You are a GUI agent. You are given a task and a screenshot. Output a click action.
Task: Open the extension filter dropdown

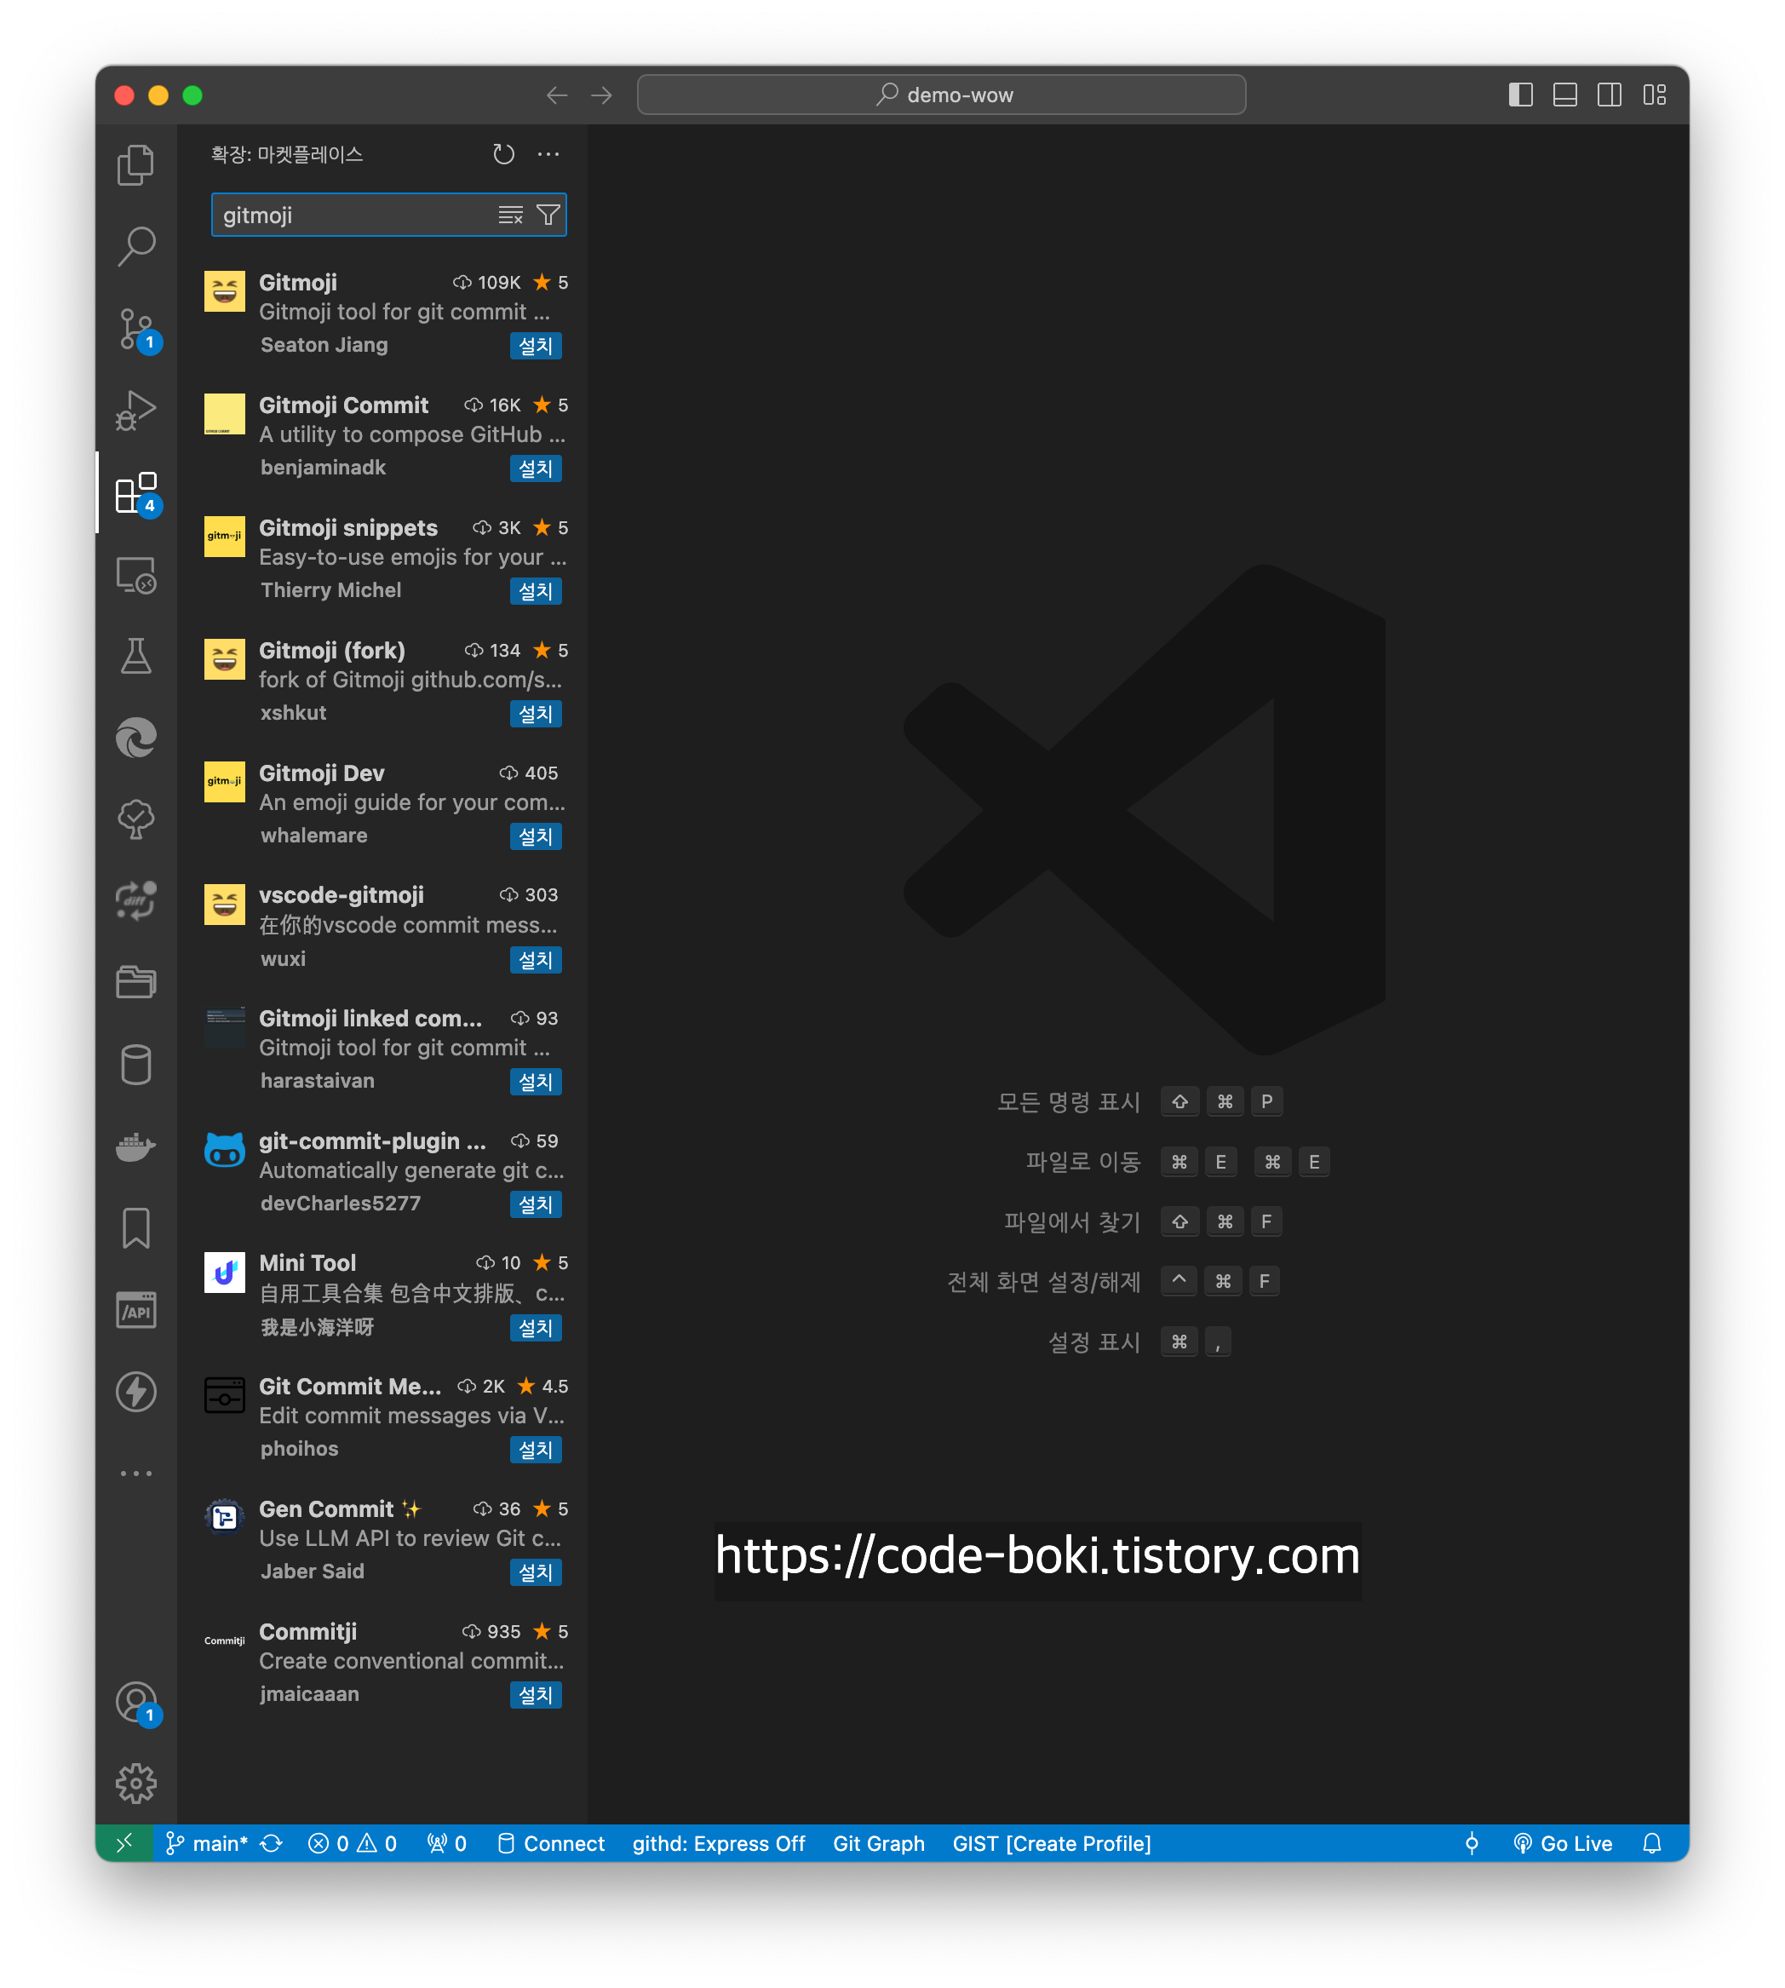(x=548, y=215)
